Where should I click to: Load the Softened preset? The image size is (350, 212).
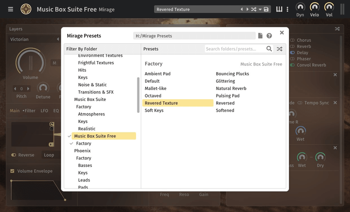(x=225, y=110)
